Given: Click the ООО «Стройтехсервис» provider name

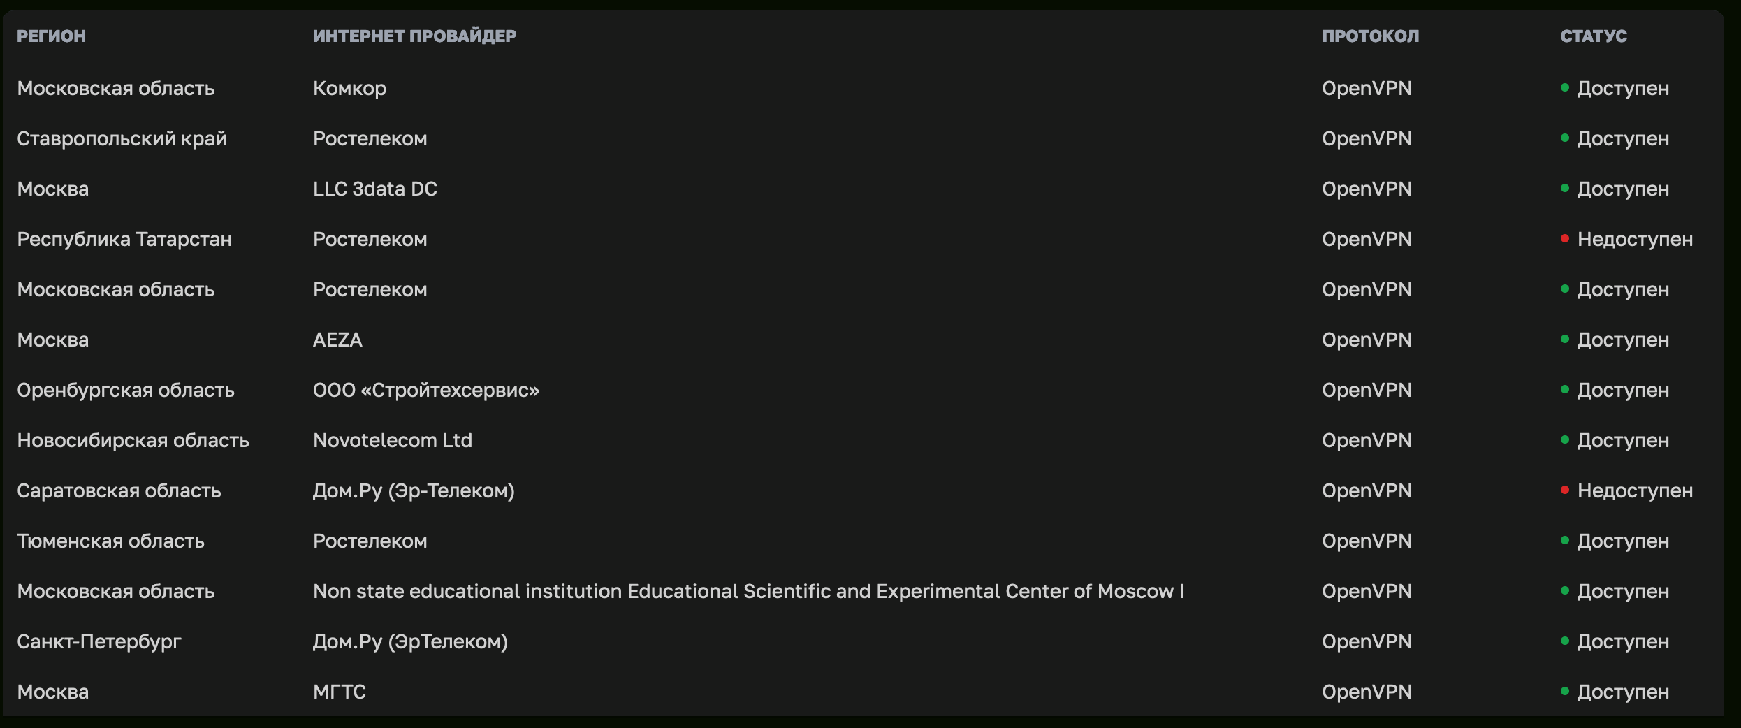Looking at the screenshot, I should click(426, 390).
